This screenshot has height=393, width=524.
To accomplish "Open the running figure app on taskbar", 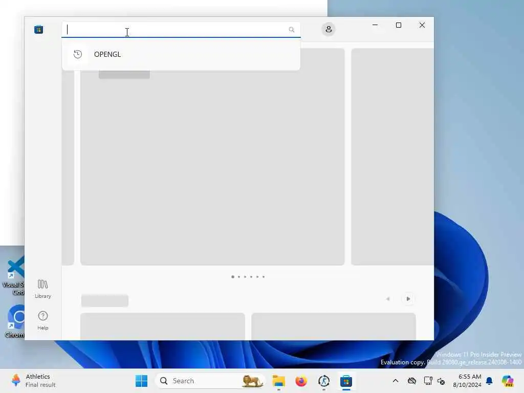I will [324, 381].
